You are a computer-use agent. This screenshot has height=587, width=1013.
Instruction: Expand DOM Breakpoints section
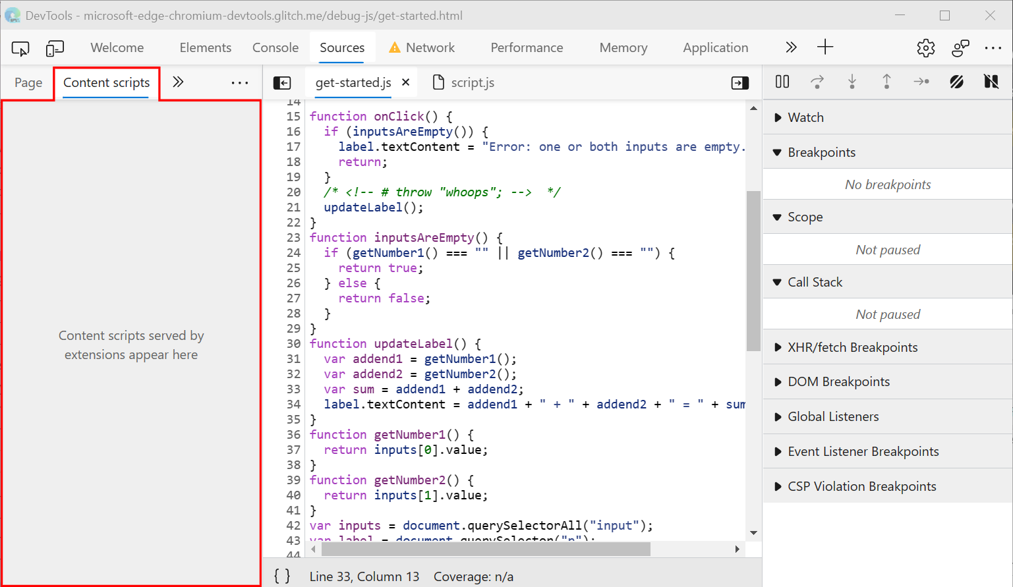(x=888, y=381)
